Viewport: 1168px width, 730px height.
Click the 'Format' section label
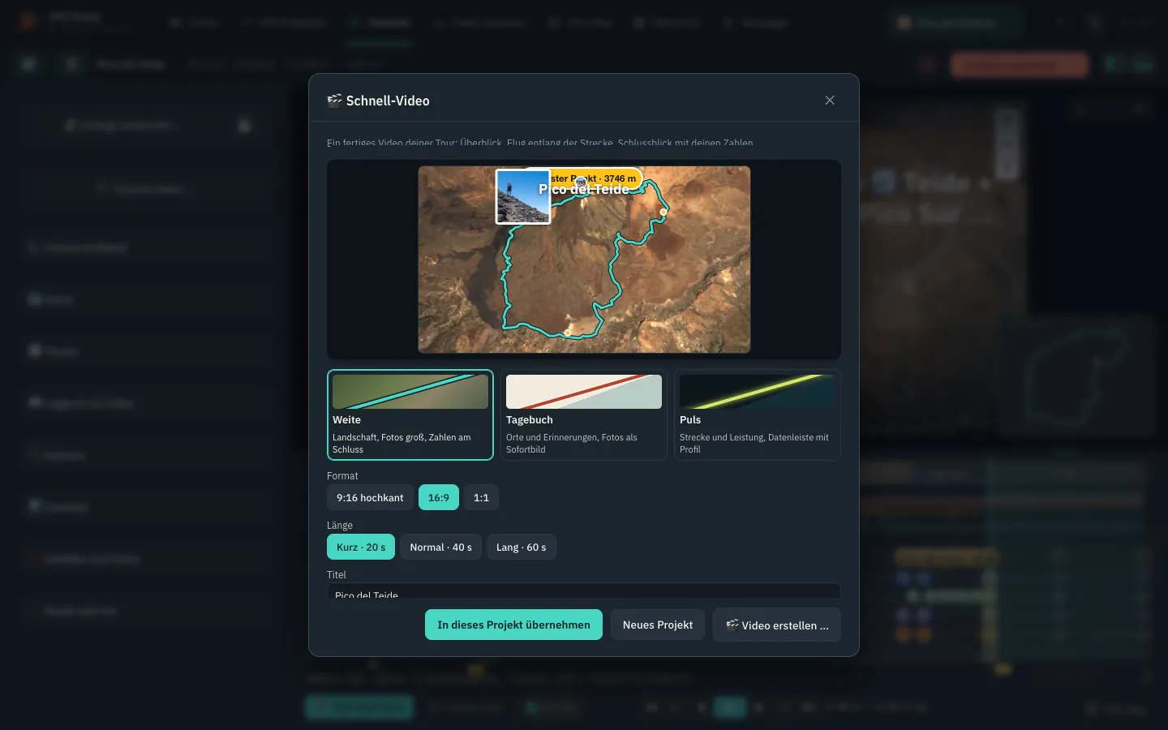tap(342, 476)
